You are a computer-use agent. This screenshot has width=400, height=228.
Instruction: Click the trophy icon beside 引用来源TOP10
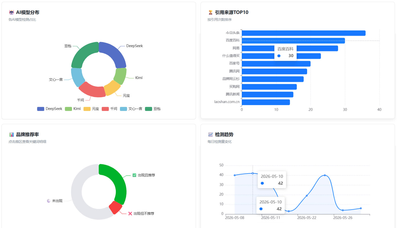pyautogui.click(x=210, y=12)
